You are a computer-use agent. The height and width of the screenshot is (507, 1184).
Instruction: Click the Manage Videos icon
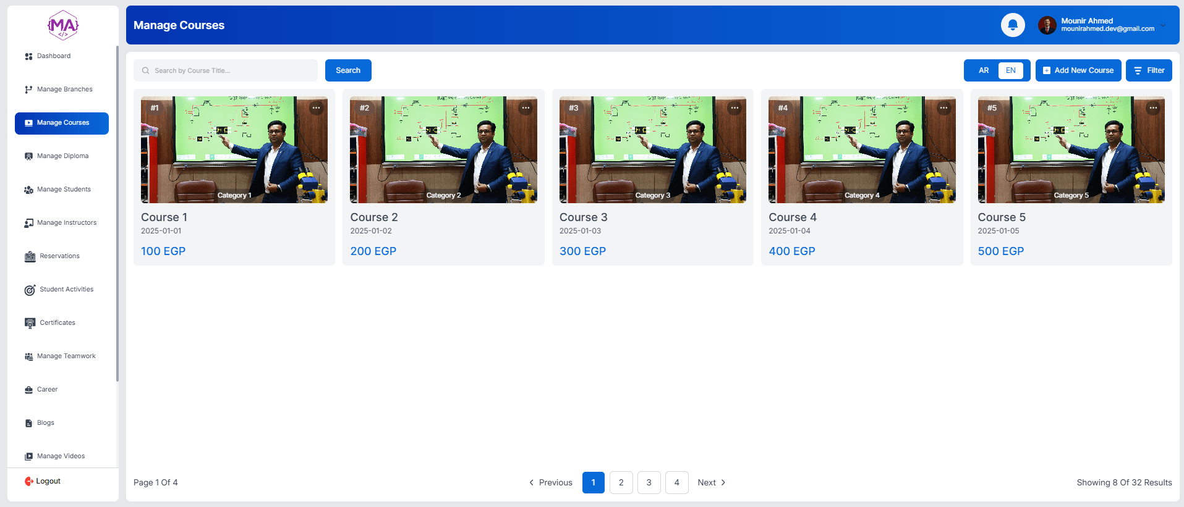pyautogui.click(x=28, y=456)
